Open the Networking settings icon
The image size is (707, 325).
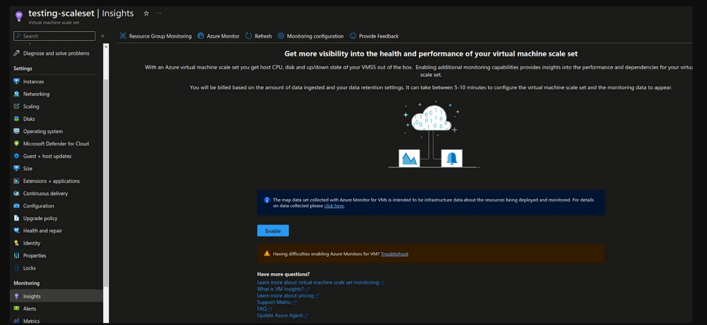coord(16,94)
